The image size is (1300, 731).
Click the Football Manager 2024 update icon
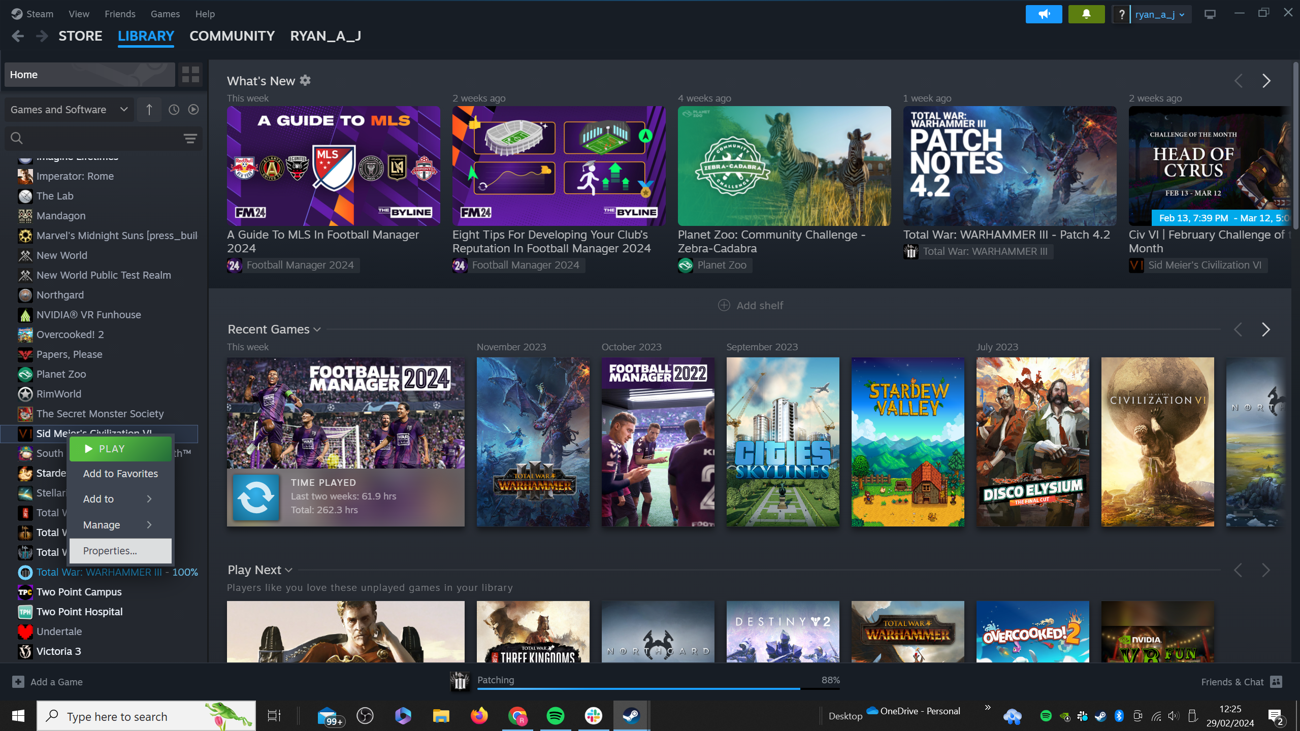[256, 497]
